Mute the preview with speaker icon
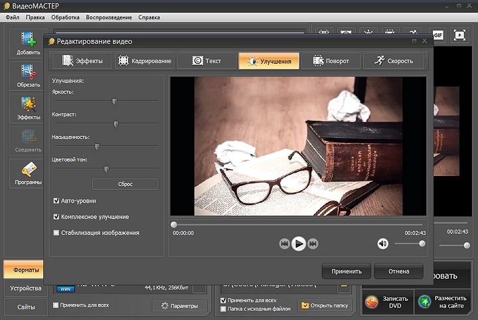The height and width of the screenshot is (320, 478). click(x=383, y=244)
